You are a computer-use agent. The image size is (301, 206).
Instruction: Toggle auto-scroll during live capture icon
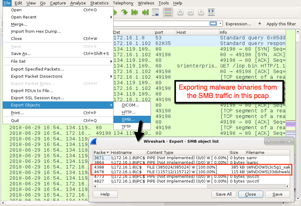click(155, 12)
